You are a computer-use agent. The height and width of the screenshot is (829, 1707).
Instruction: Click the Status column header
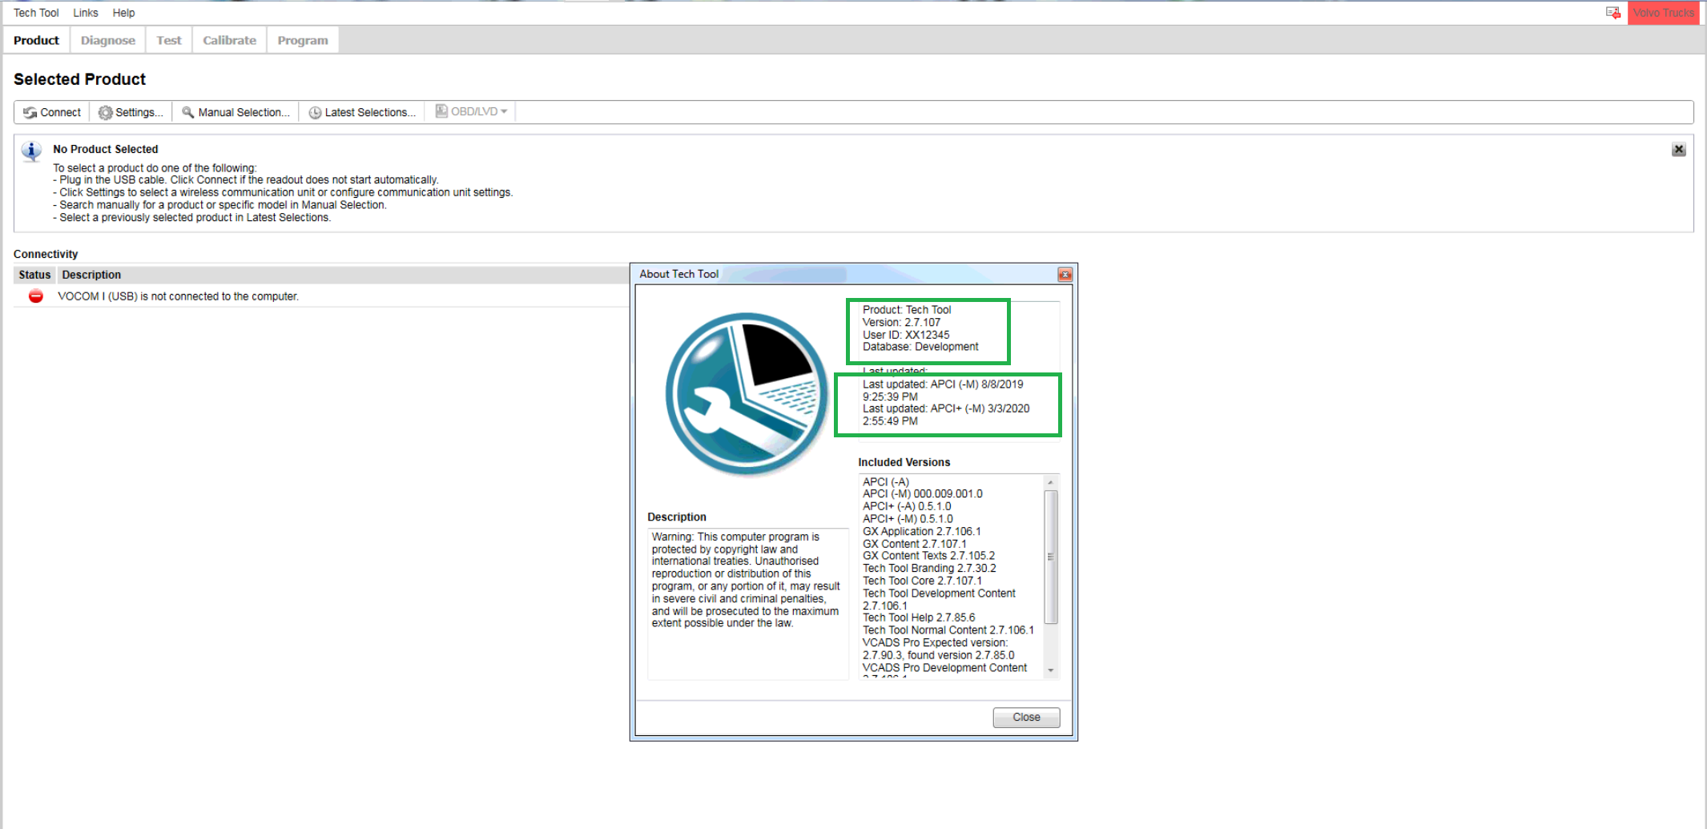tap(34, 275)
